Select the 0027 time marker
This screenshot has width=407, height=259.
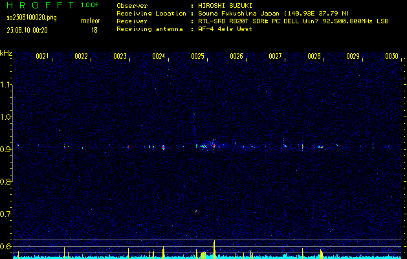(275, 56)
